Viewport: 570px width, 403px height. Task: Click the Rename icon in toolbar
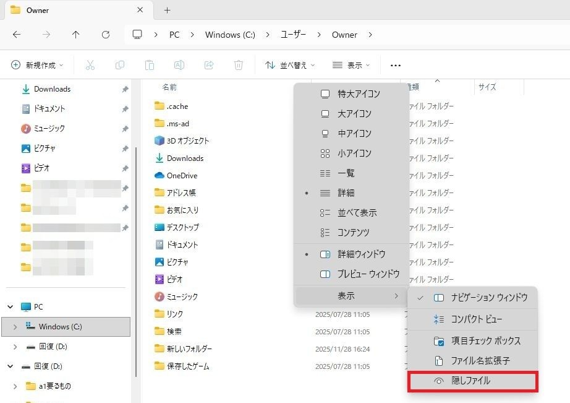[179, 65]
